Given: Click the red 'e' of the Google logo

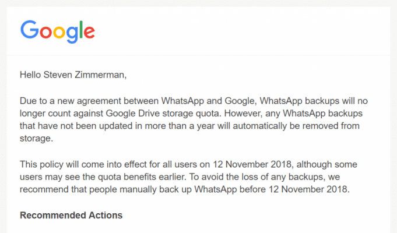Looking at the screenshot, I should coord(89,32).
